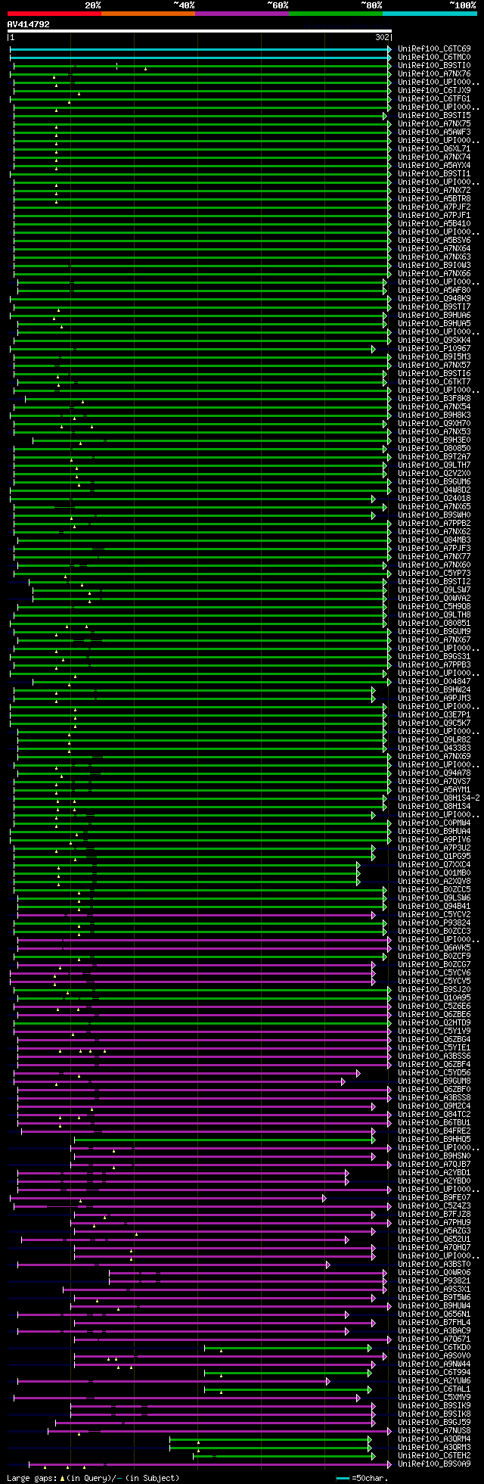Click the purple ~60% identity legend segment
484x1484 pixels.
[x=242, y=14]
